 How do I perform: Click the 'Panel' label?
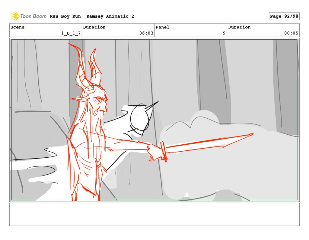[162, 27]
